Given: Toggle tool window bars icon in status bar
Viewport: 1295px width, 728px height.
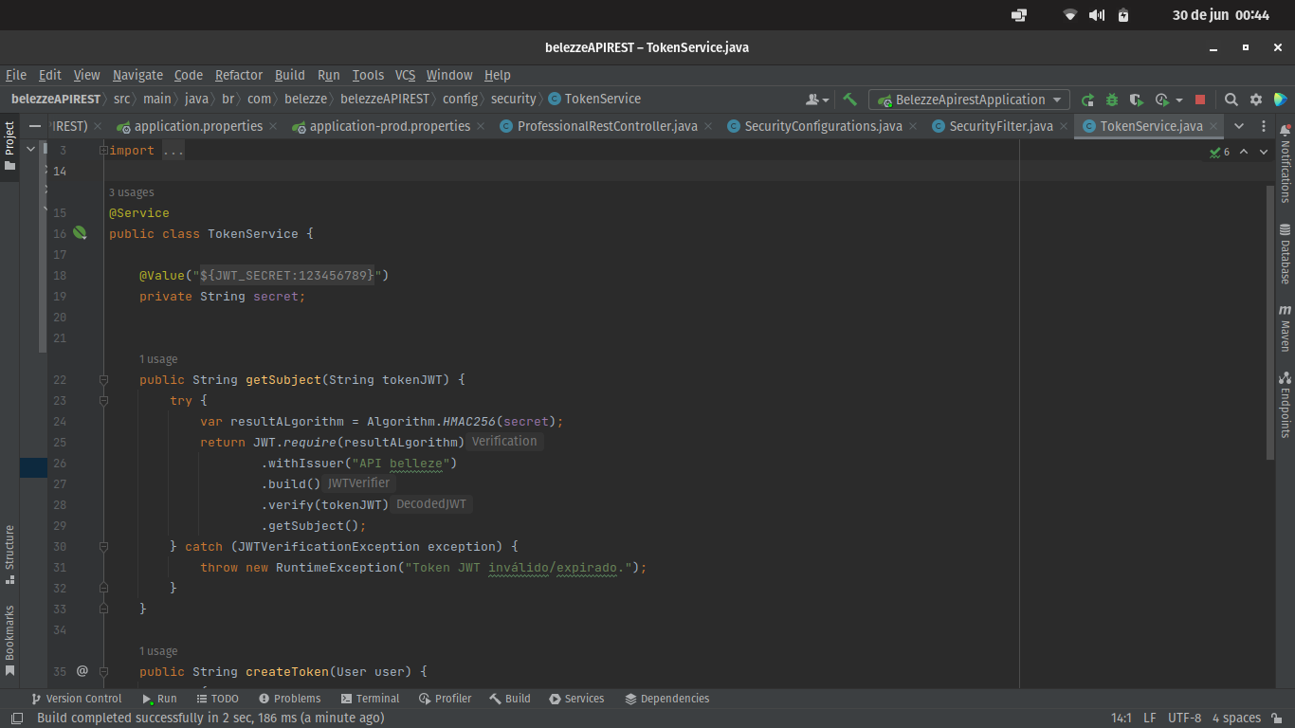Looking at the screenshot, I should 16,719.
